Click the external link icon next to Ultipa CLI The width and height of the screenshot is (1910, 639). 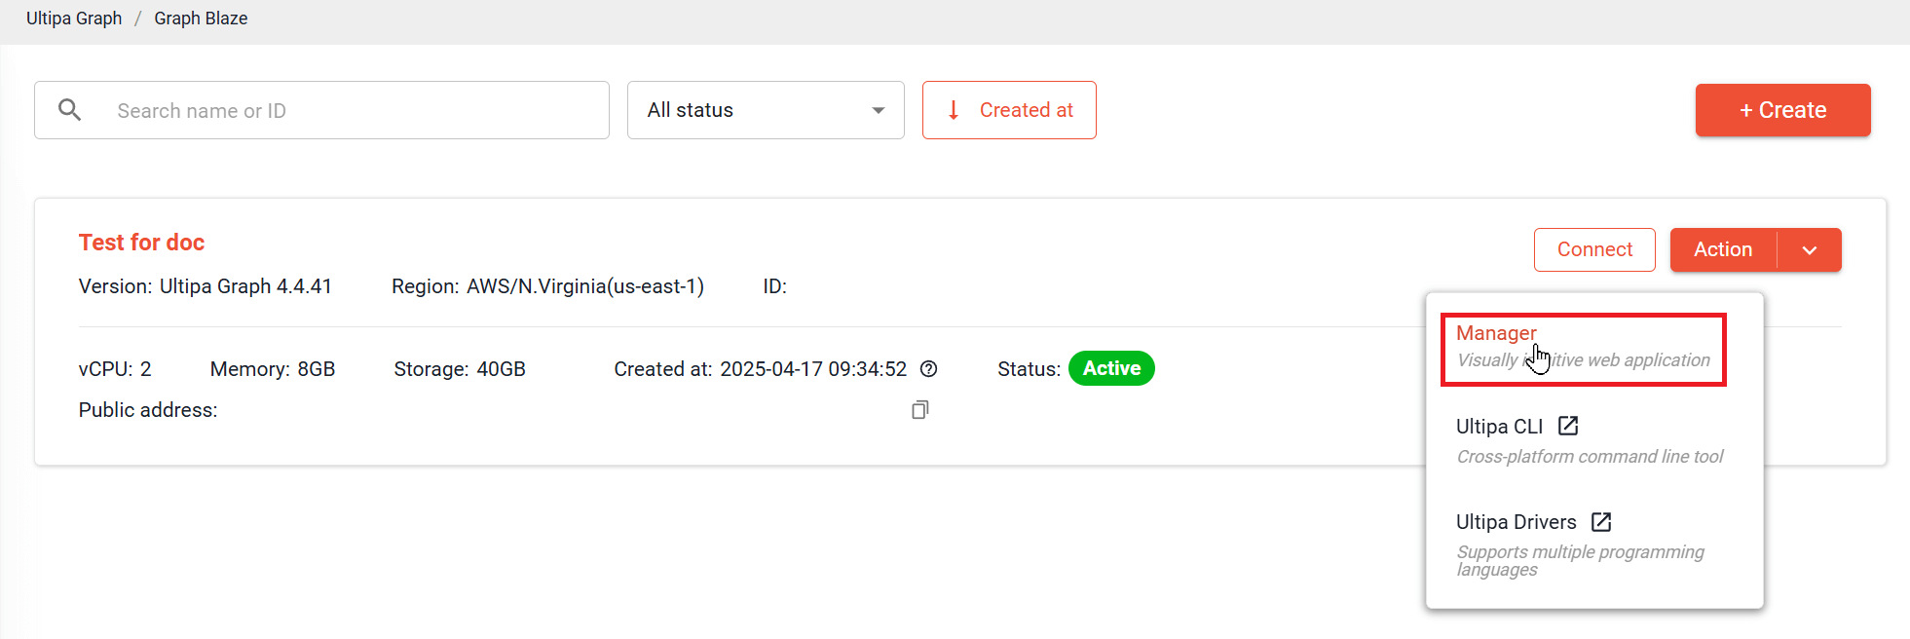1568,426
